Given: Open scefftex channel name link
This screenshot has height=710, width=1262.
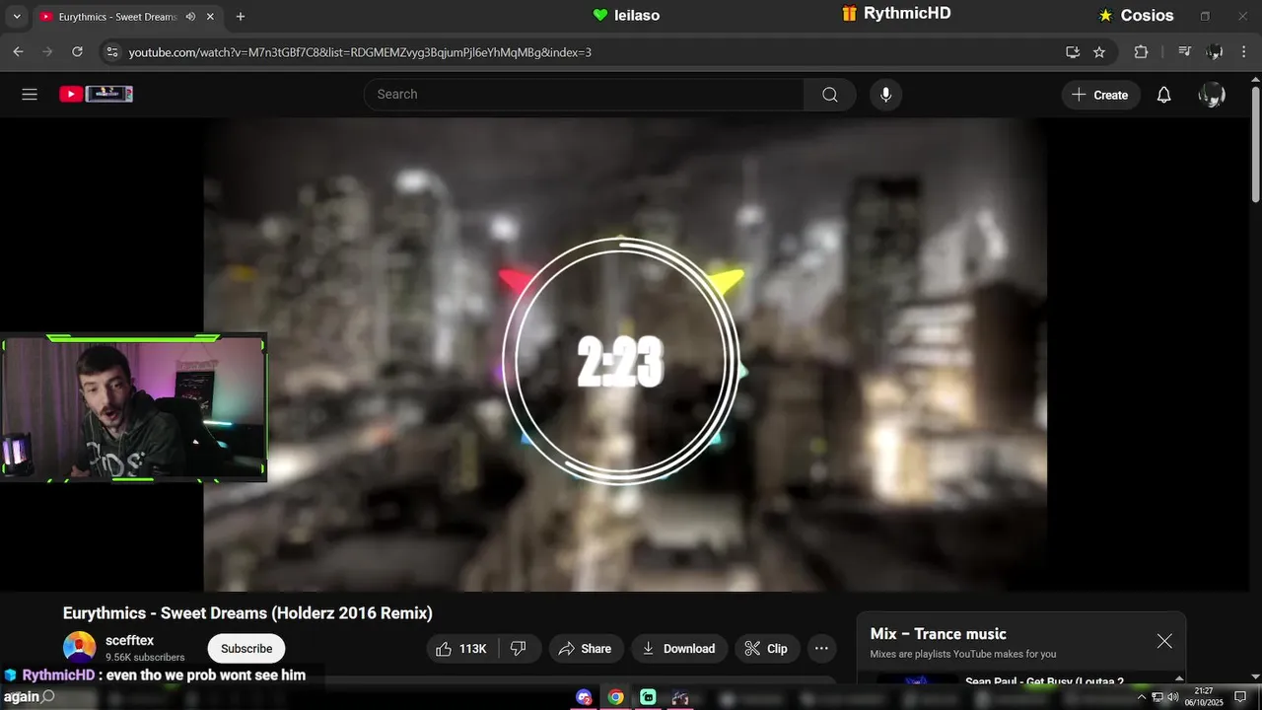Looking at the screenshot, I should (x=129, y=641).
